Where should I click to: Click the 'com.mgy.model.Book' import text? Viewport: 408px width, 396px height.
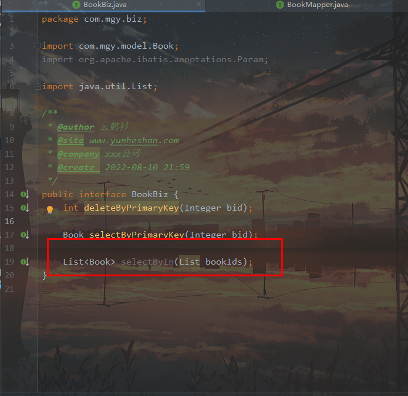[126, 46]
